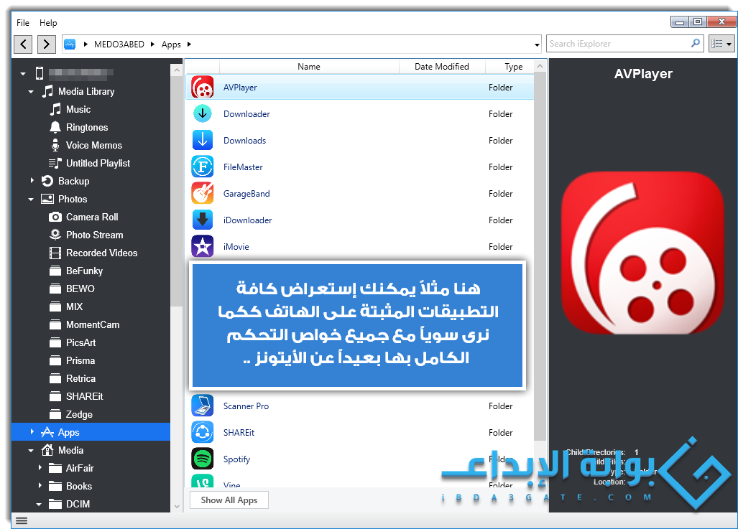Expand the Apps tree node
This screenshot has width=738, height=529.
point(32,431)
